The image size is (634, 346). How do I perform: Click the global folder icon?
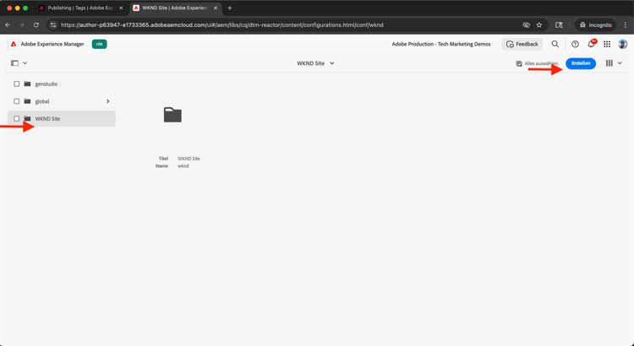pos(28,101)
